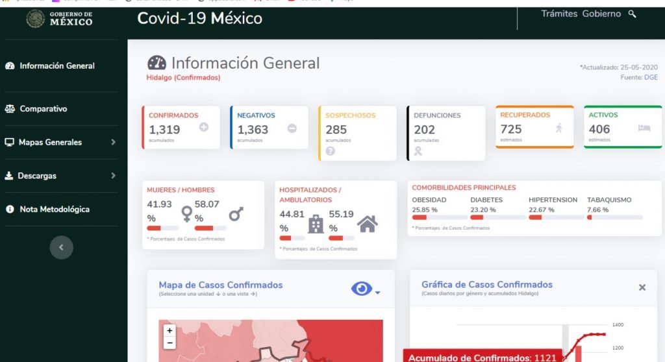Viewport: 665px width, 362px height.
Task: Click the Comorbilidades Principales heading
Action: coord(464,187)
